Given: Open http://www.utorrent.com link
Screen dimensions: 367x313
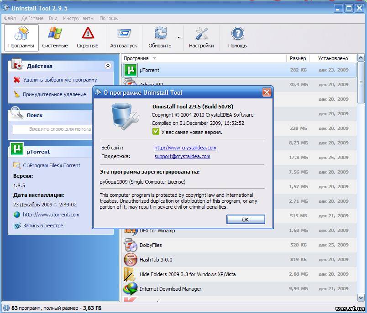Looking at the screenshot, I should tap(51, 215).
